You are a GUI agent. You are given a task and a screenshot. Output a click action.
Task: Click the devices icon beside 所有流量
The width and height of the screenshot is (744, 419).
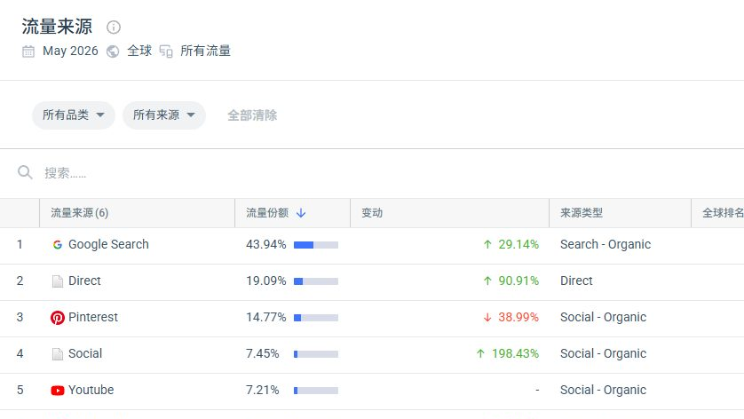[166, 51]
